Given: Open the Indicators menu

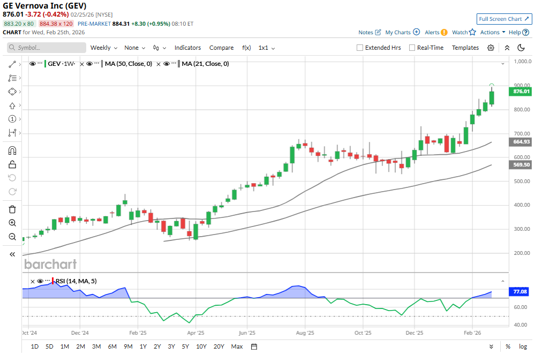Looking at the screenshot, I should click(x=187, y=48).
